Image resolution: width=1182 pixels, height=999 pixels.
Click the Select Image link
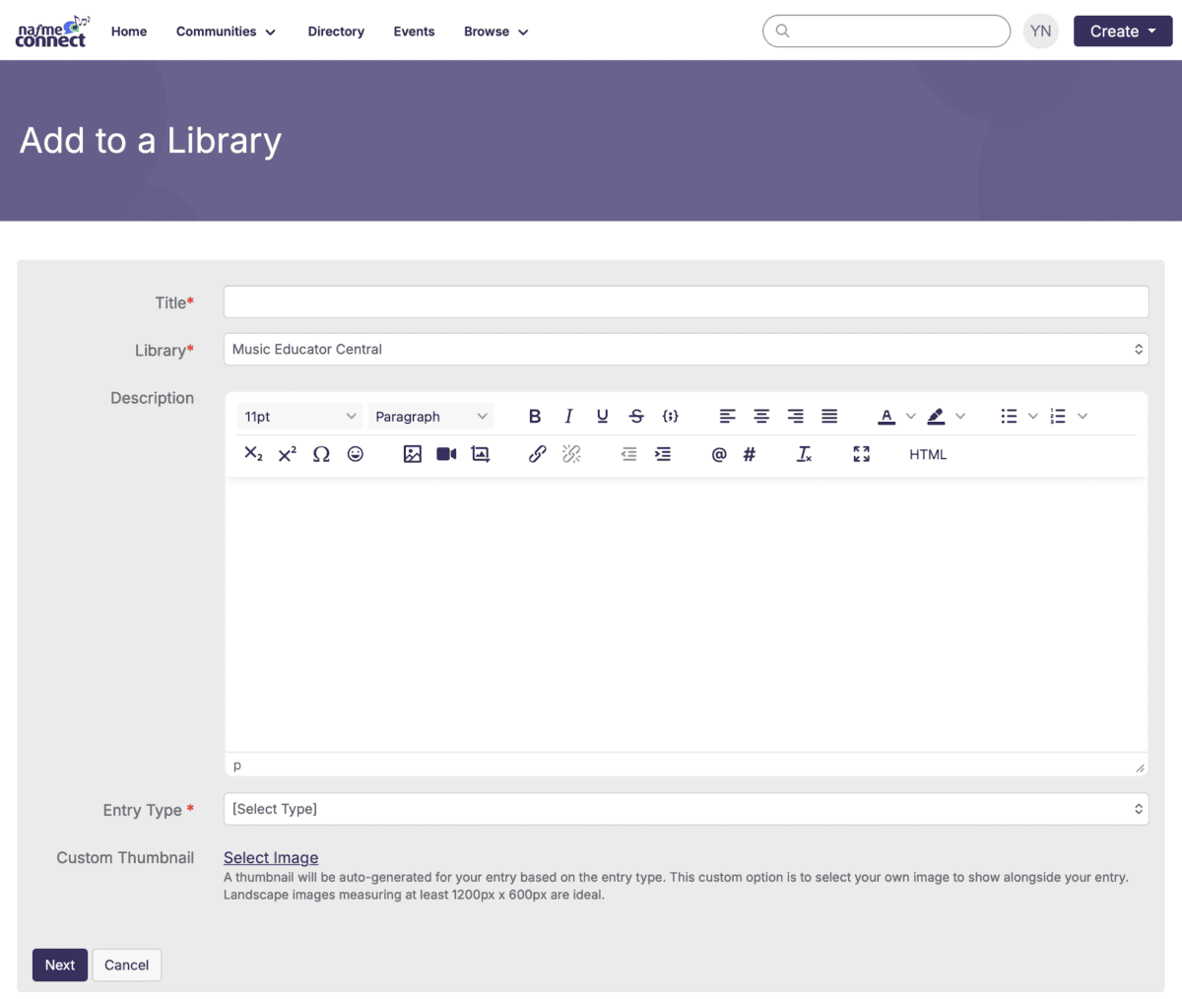(x=271, y=857)
